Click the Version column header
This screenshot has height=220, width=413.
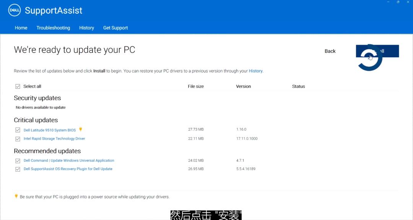pos(244,86)
